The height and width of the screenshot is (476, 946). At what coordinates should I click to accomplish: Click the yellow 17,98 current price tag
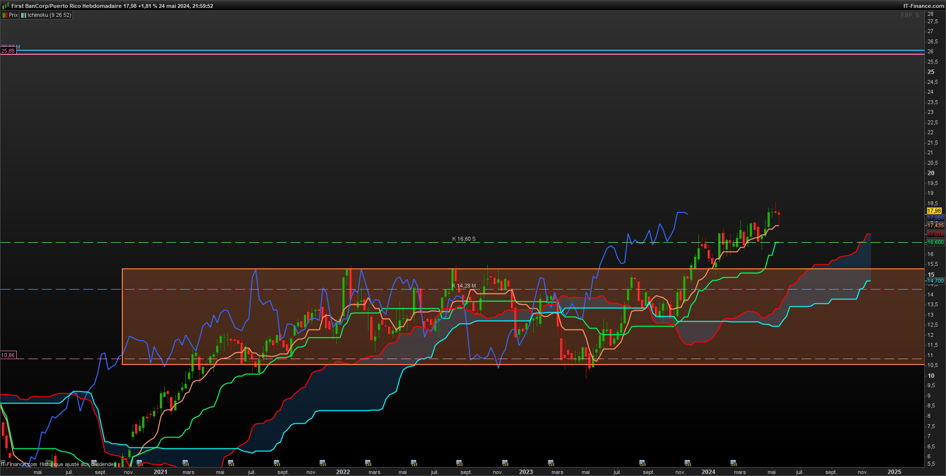(934, 211)
